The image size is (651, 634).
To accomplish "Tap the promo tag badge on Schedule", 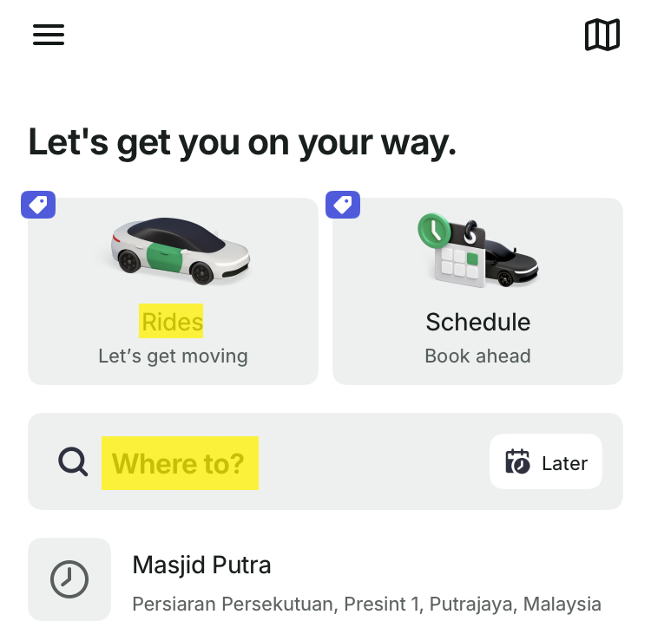I will click(x=343, y=205).
